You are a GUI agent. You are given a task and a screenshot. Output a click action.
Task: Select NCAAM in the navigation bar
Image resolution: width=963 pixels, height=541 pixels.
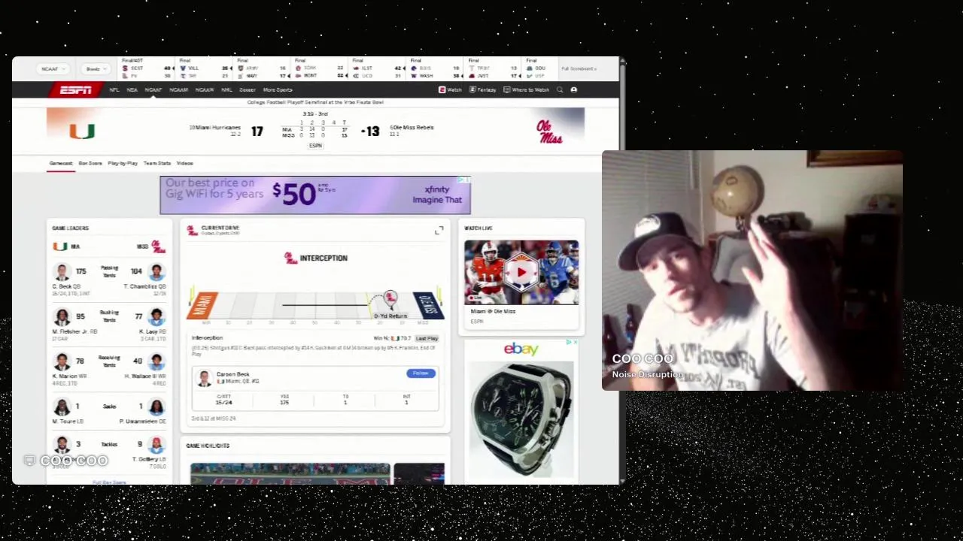click(x=179, y=89)
